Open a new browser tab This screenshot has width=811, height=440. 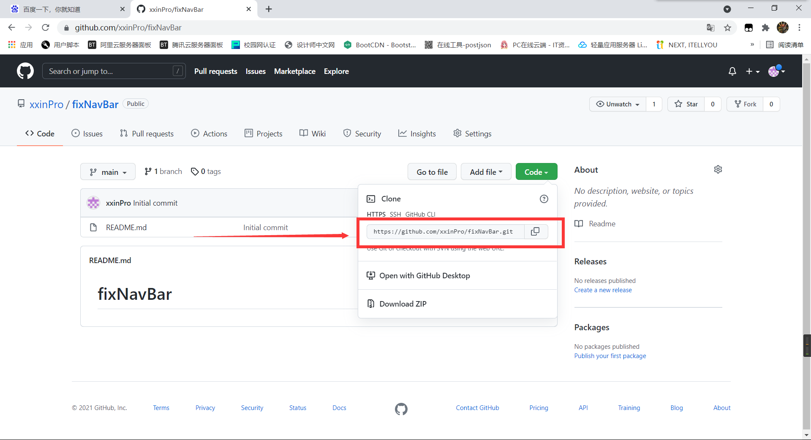point(269,9)
